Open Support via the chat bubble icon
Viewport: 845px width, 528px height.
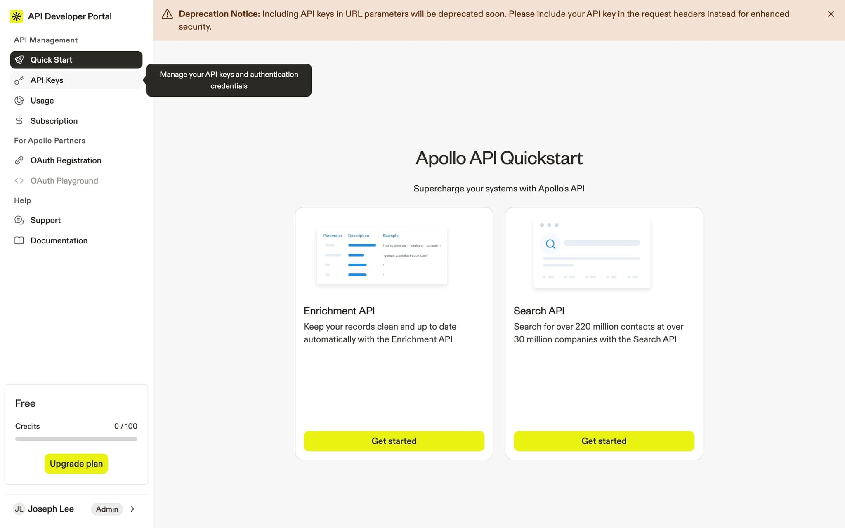pyautogui.click(x=19, y=220)
